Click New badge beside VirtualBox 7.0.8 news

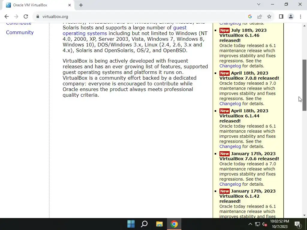(224, 73)
